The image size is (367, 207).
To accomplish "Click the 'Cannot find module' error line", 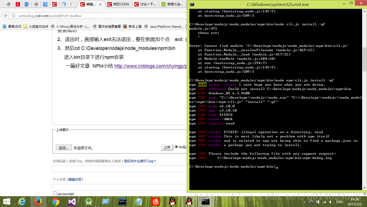I will 269,46.
